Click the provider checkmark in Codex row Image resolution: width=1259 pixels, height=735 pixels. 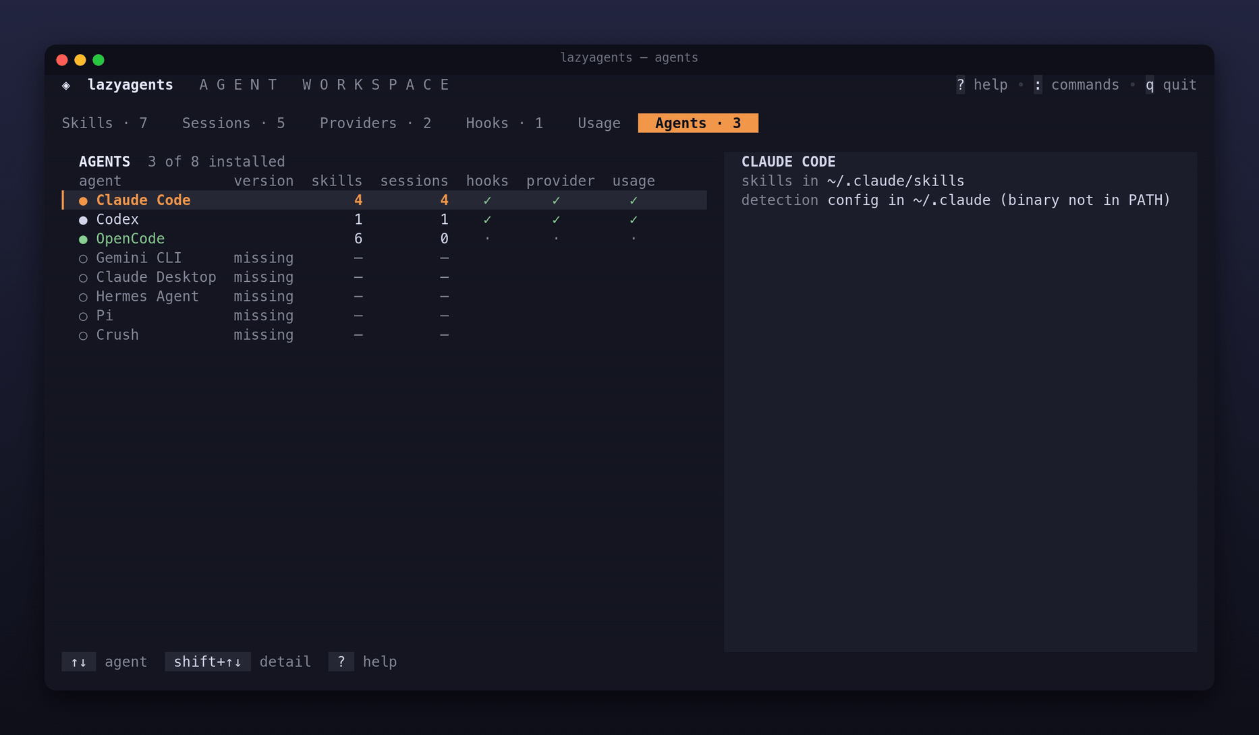point(556,220)
